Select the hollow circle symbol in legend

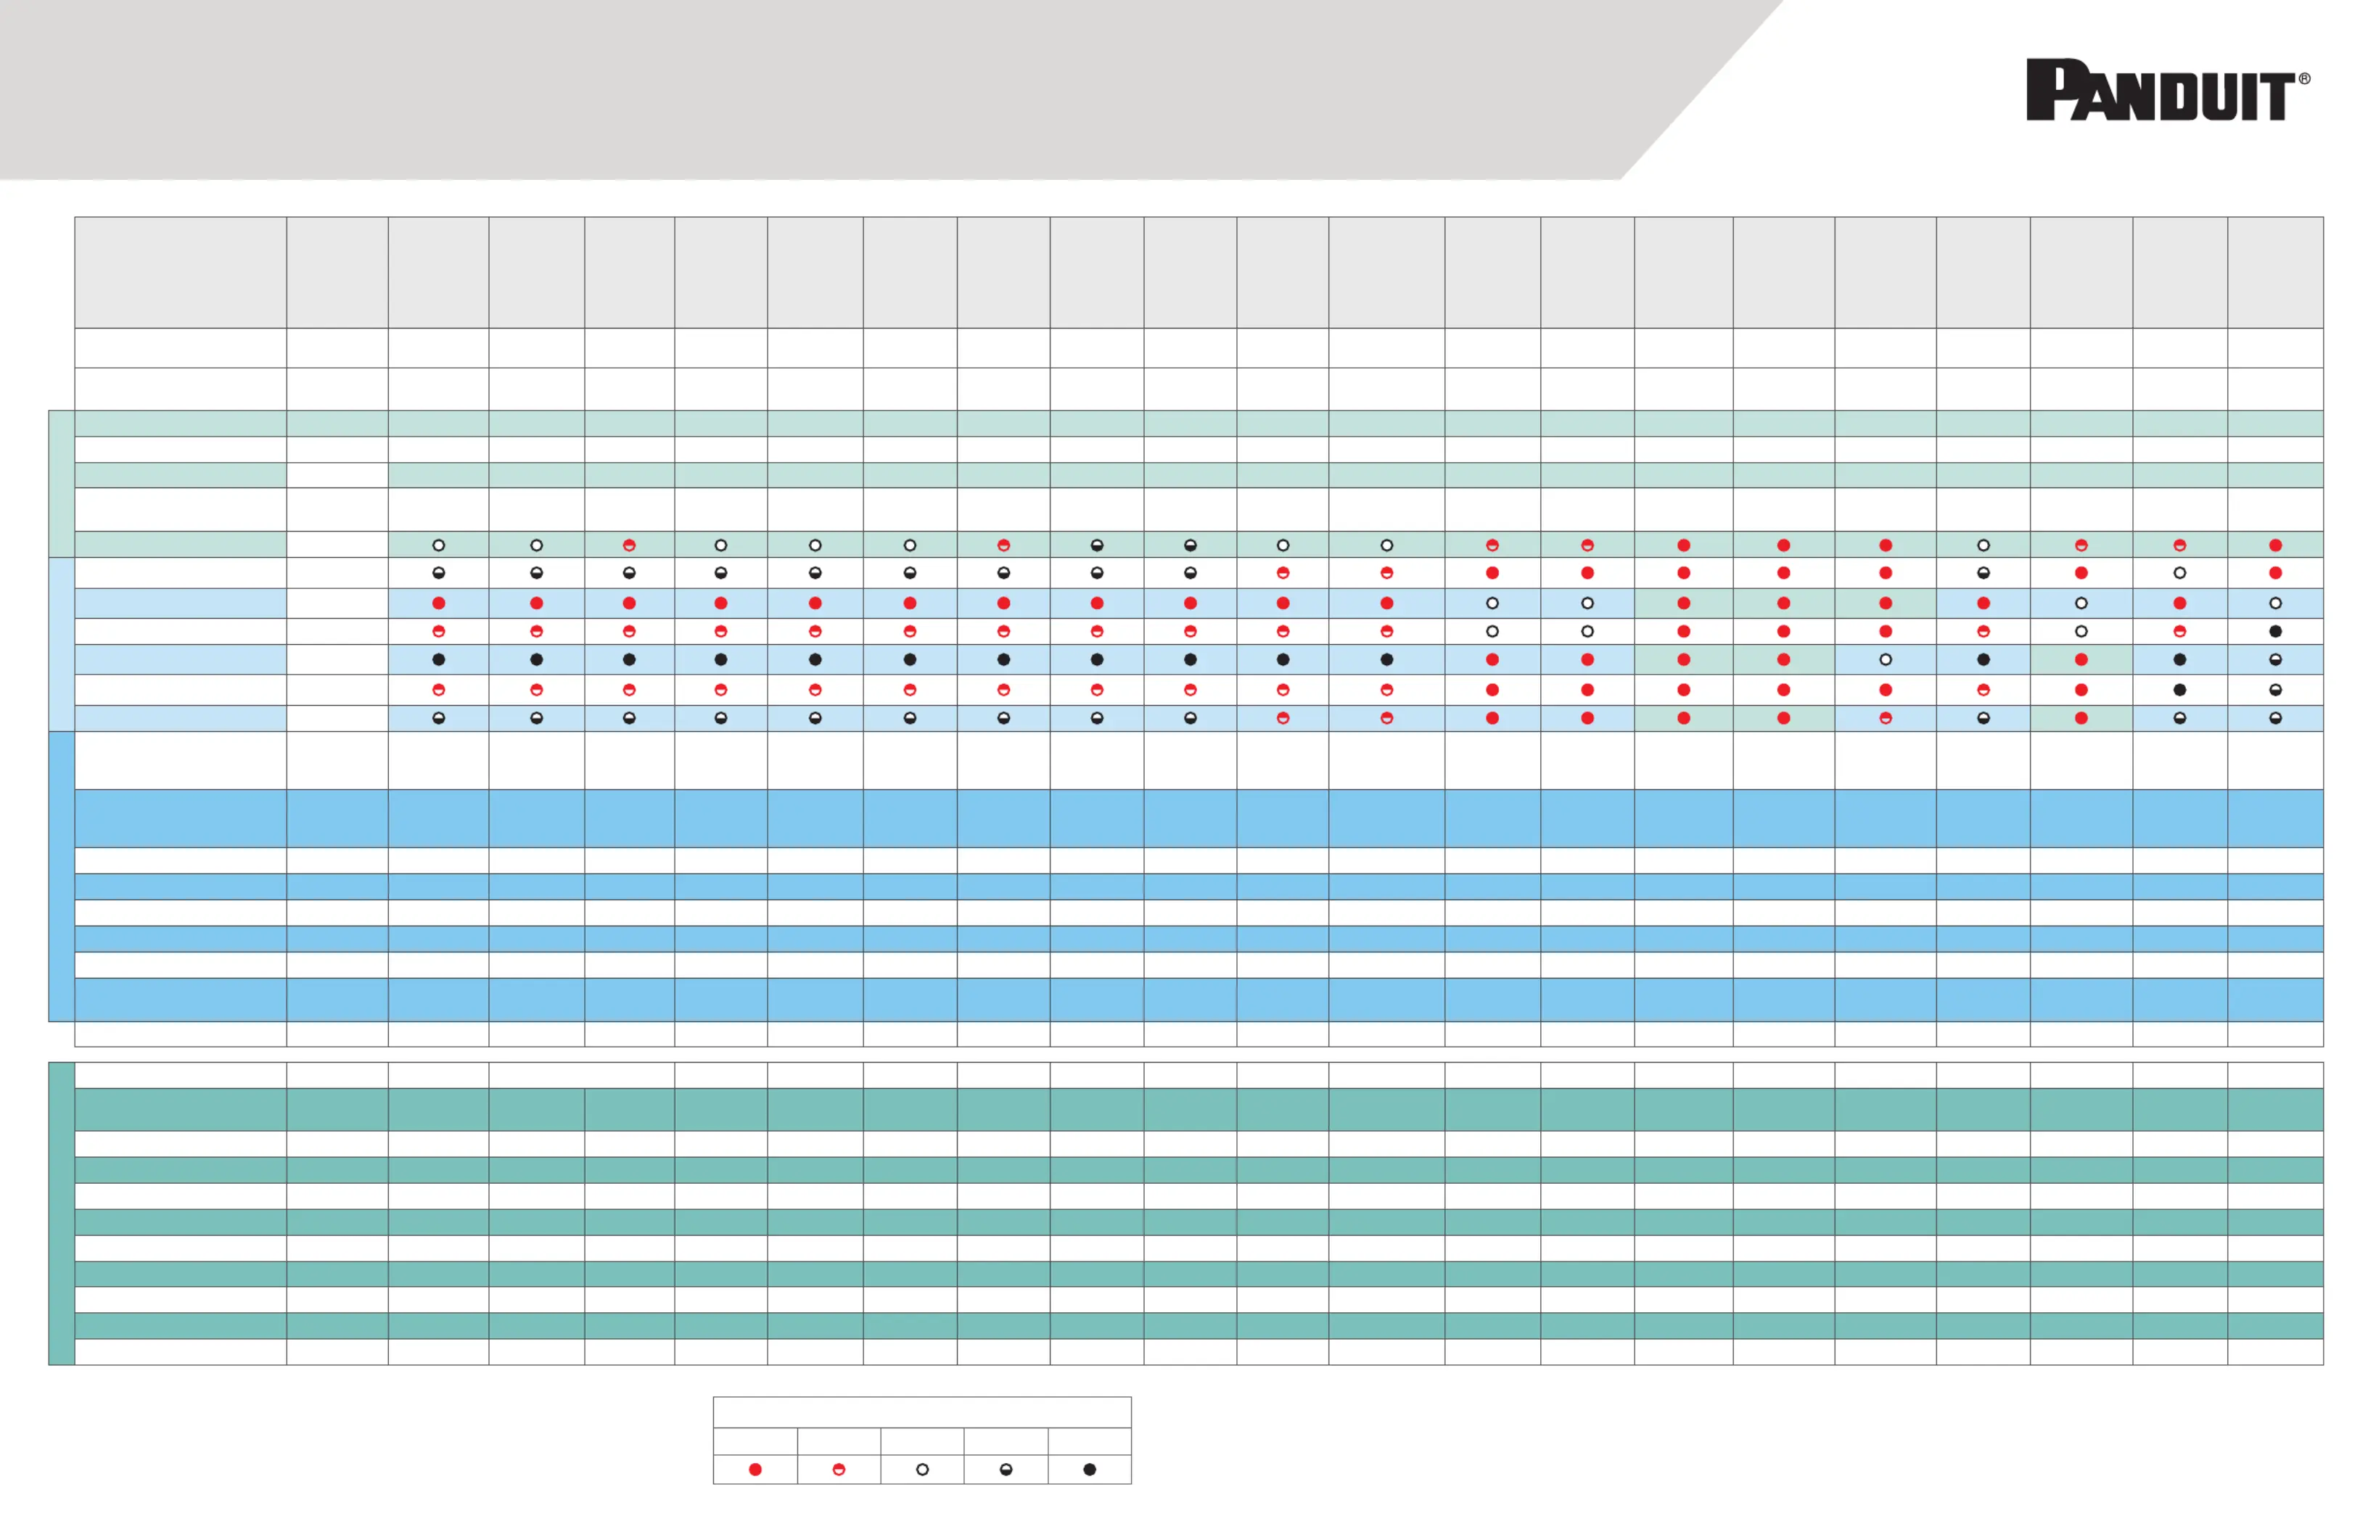922,1470
